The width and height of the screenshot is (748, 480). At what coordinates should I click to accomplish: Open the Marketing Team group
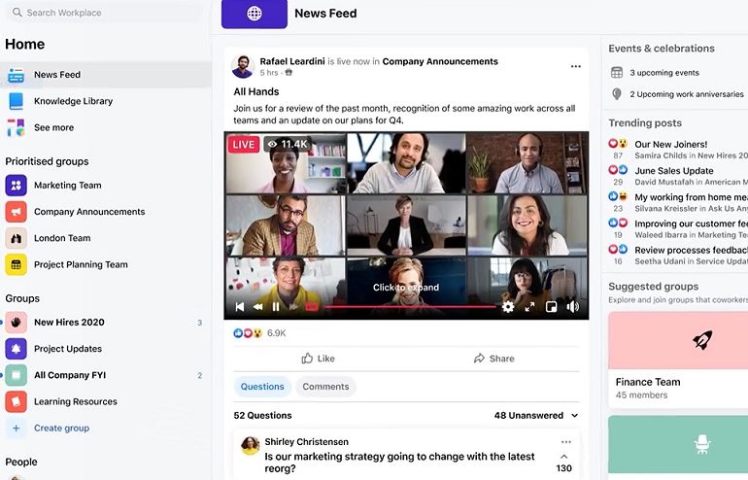pos(106,186)
